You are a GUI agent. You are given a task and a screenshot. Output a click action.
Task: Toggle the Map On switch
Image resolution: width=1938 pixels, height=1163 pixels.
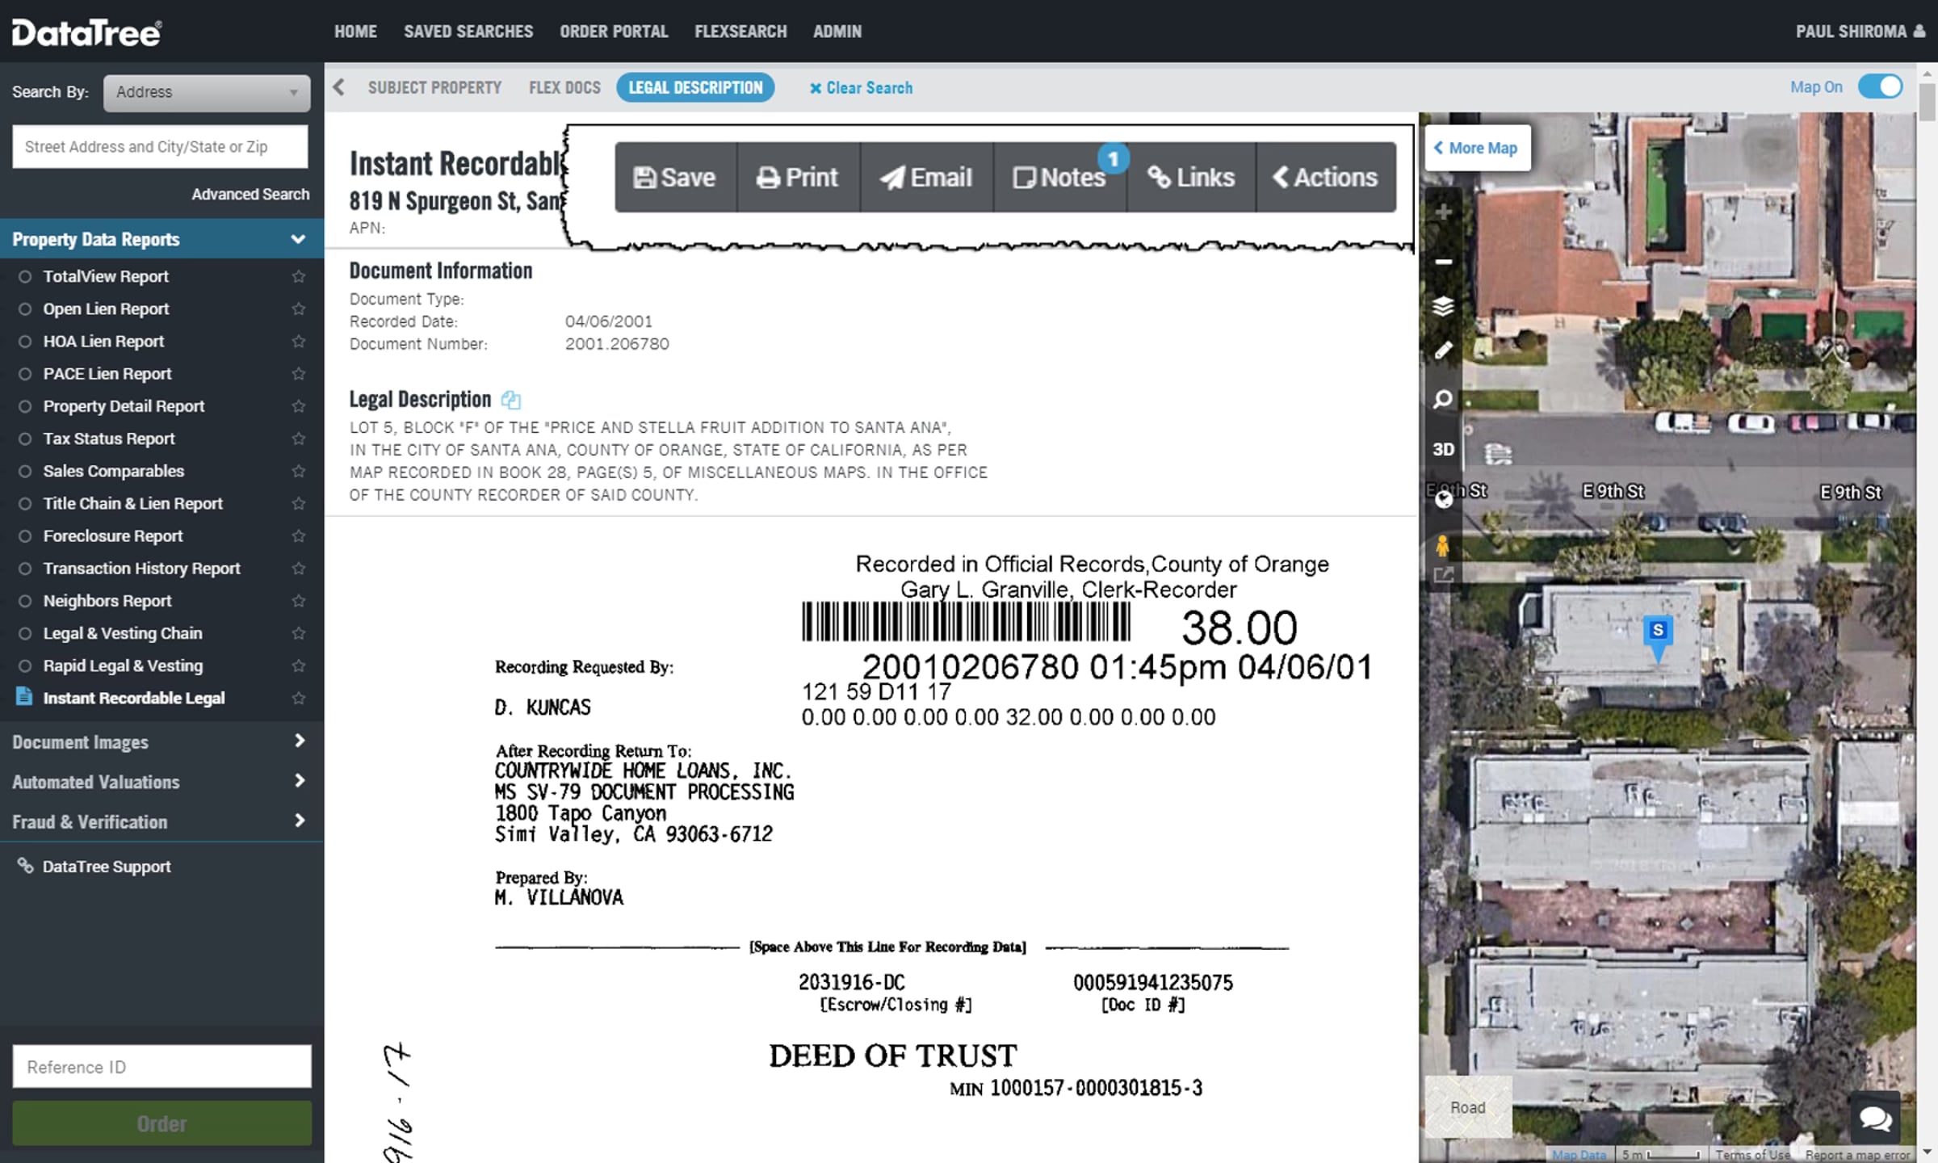click(1880, 86)
